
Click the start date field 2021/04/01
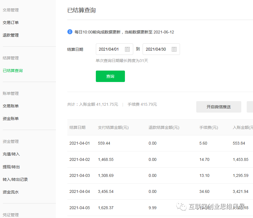point(110,49)
